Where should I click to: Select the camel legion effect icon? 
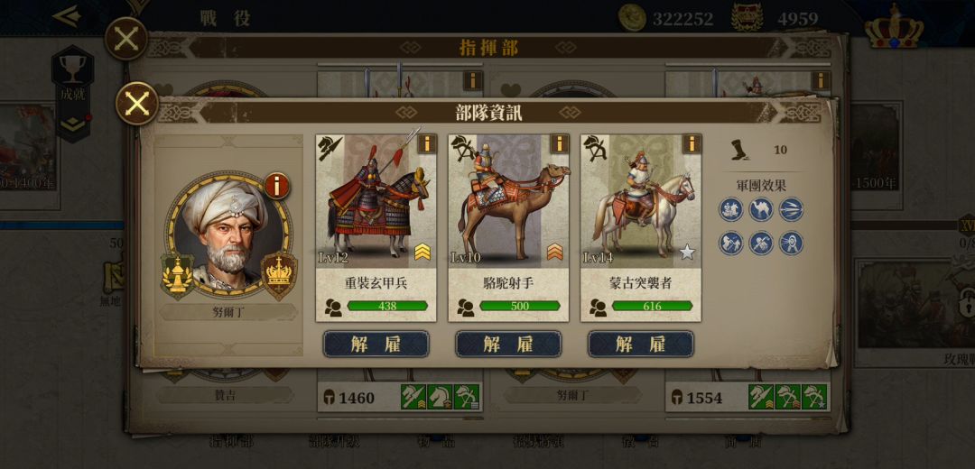tap(761, 209)
